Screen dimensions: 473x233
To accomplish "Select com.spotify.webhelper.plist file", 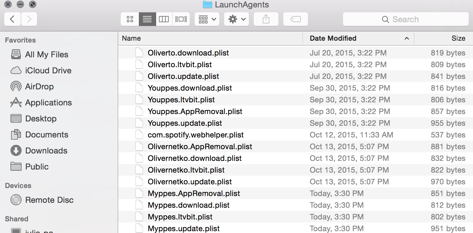I will click(x=196, y=135).
